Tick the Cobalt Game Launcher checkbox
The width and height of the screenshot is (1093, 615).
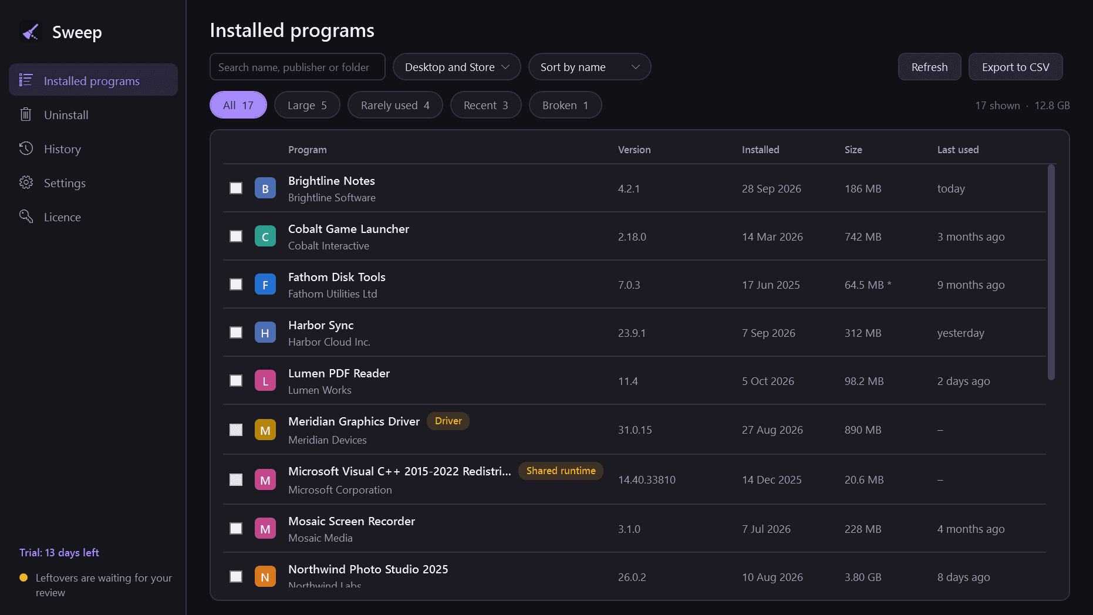tap(236, 236)
